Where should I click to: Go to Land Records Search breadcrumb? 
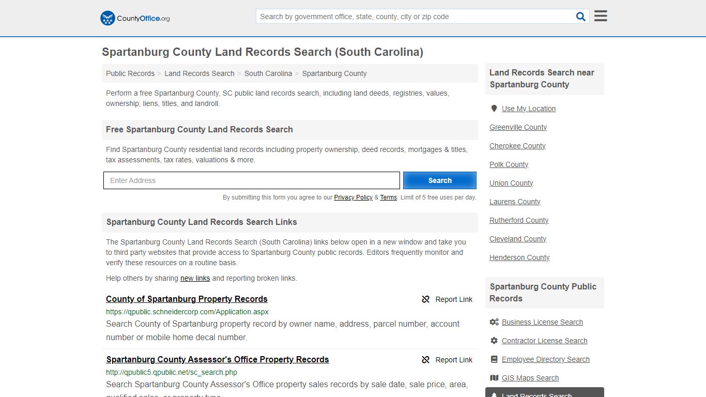pyautogui.click(x=199, y=73)
